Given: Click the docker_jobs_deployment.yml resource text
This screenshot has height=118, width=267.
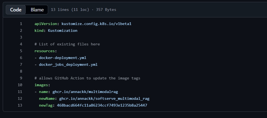Looking at the screenshot, I should 68,64.
